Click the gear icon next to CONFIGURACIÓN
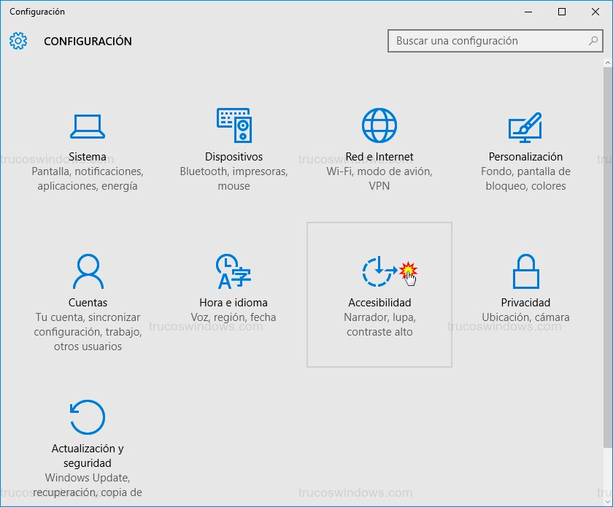This screenshot has height=507, width=613. click(x=18, y=41)
